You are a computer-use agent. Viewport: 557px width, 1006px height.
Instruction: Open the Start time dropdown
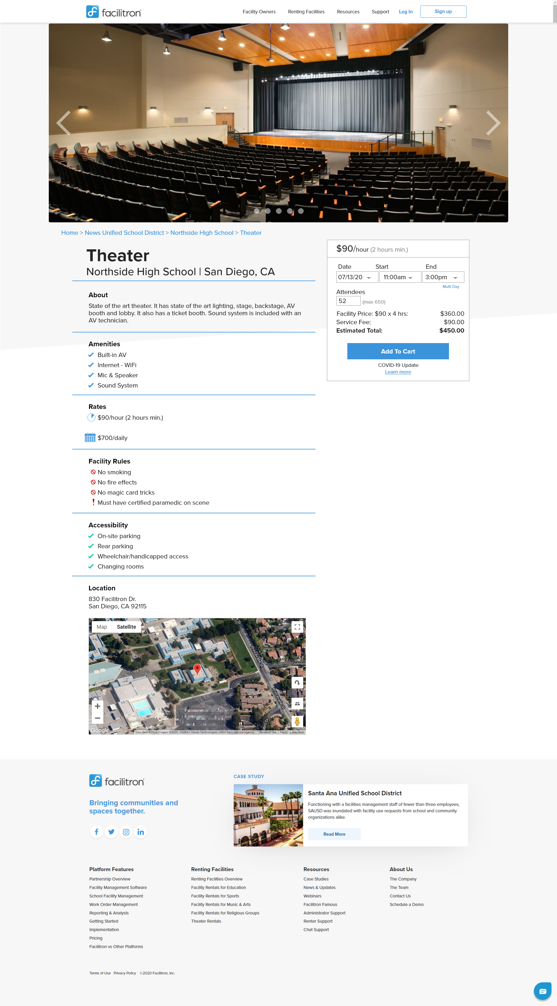400,277
